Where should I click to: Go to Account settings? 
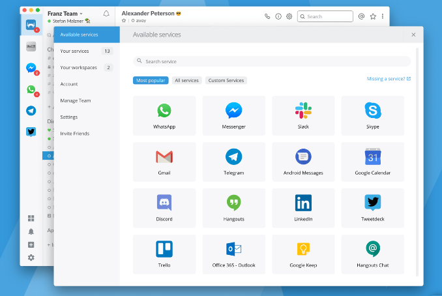[x=87, y=84]
